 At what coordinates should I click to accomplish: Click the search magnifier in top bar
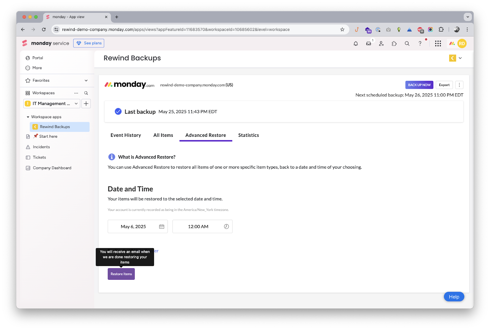pos(407,43)
